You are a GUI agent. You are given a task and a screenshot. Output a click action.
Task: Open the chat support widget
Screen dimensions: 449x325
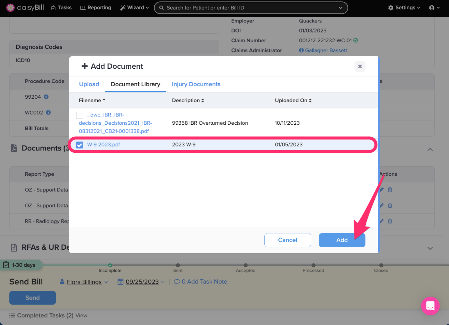click(x=430, y=306)
